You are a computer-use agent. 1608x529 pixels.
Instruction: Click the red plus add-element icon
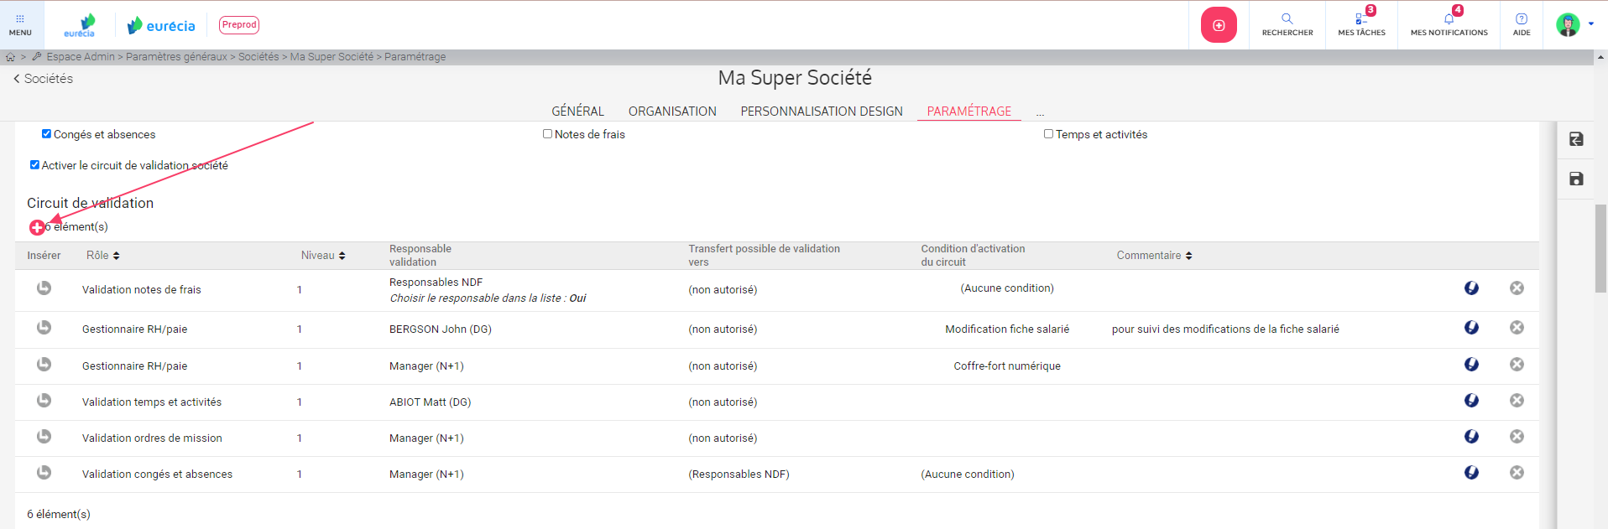[37, 227]
